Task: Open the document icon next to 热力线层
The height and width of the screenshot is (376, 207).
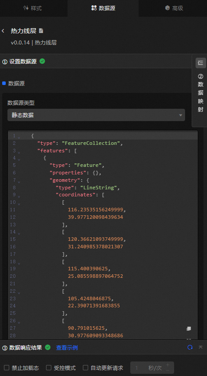Action: click(x=41, y=31)
